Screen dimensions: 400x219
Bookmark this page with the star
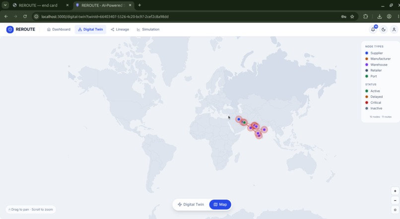(352, 16)
